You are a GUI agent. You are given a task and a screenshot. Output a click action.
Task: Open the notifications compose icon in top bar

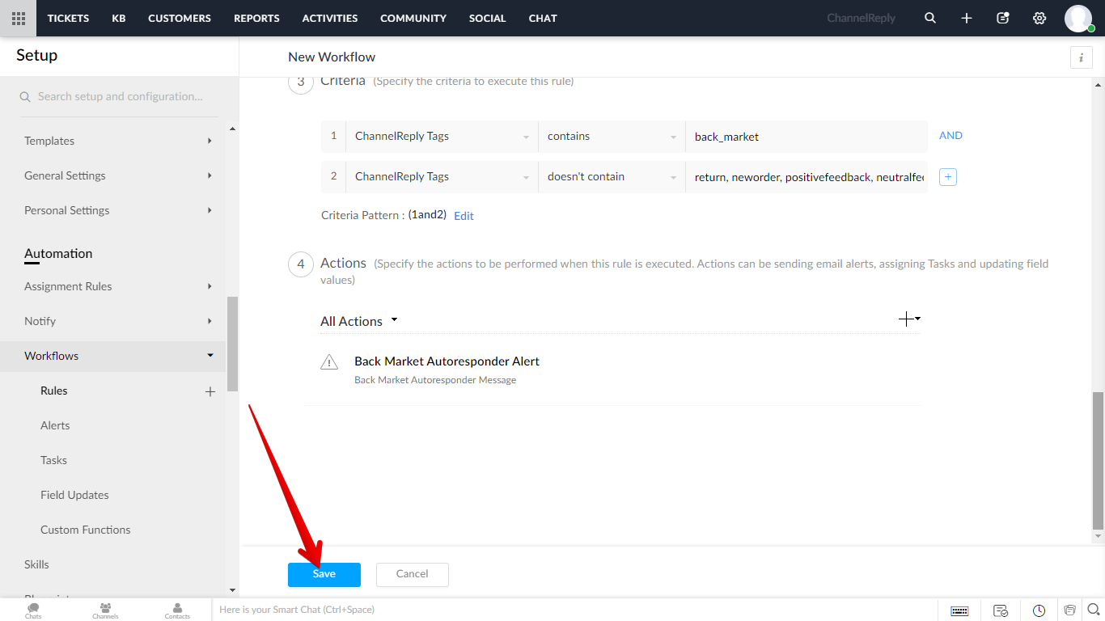tap(1003, 18)
